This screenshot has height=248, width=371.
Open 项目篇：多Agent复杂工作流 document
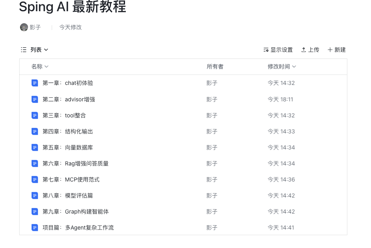(78, 228)
